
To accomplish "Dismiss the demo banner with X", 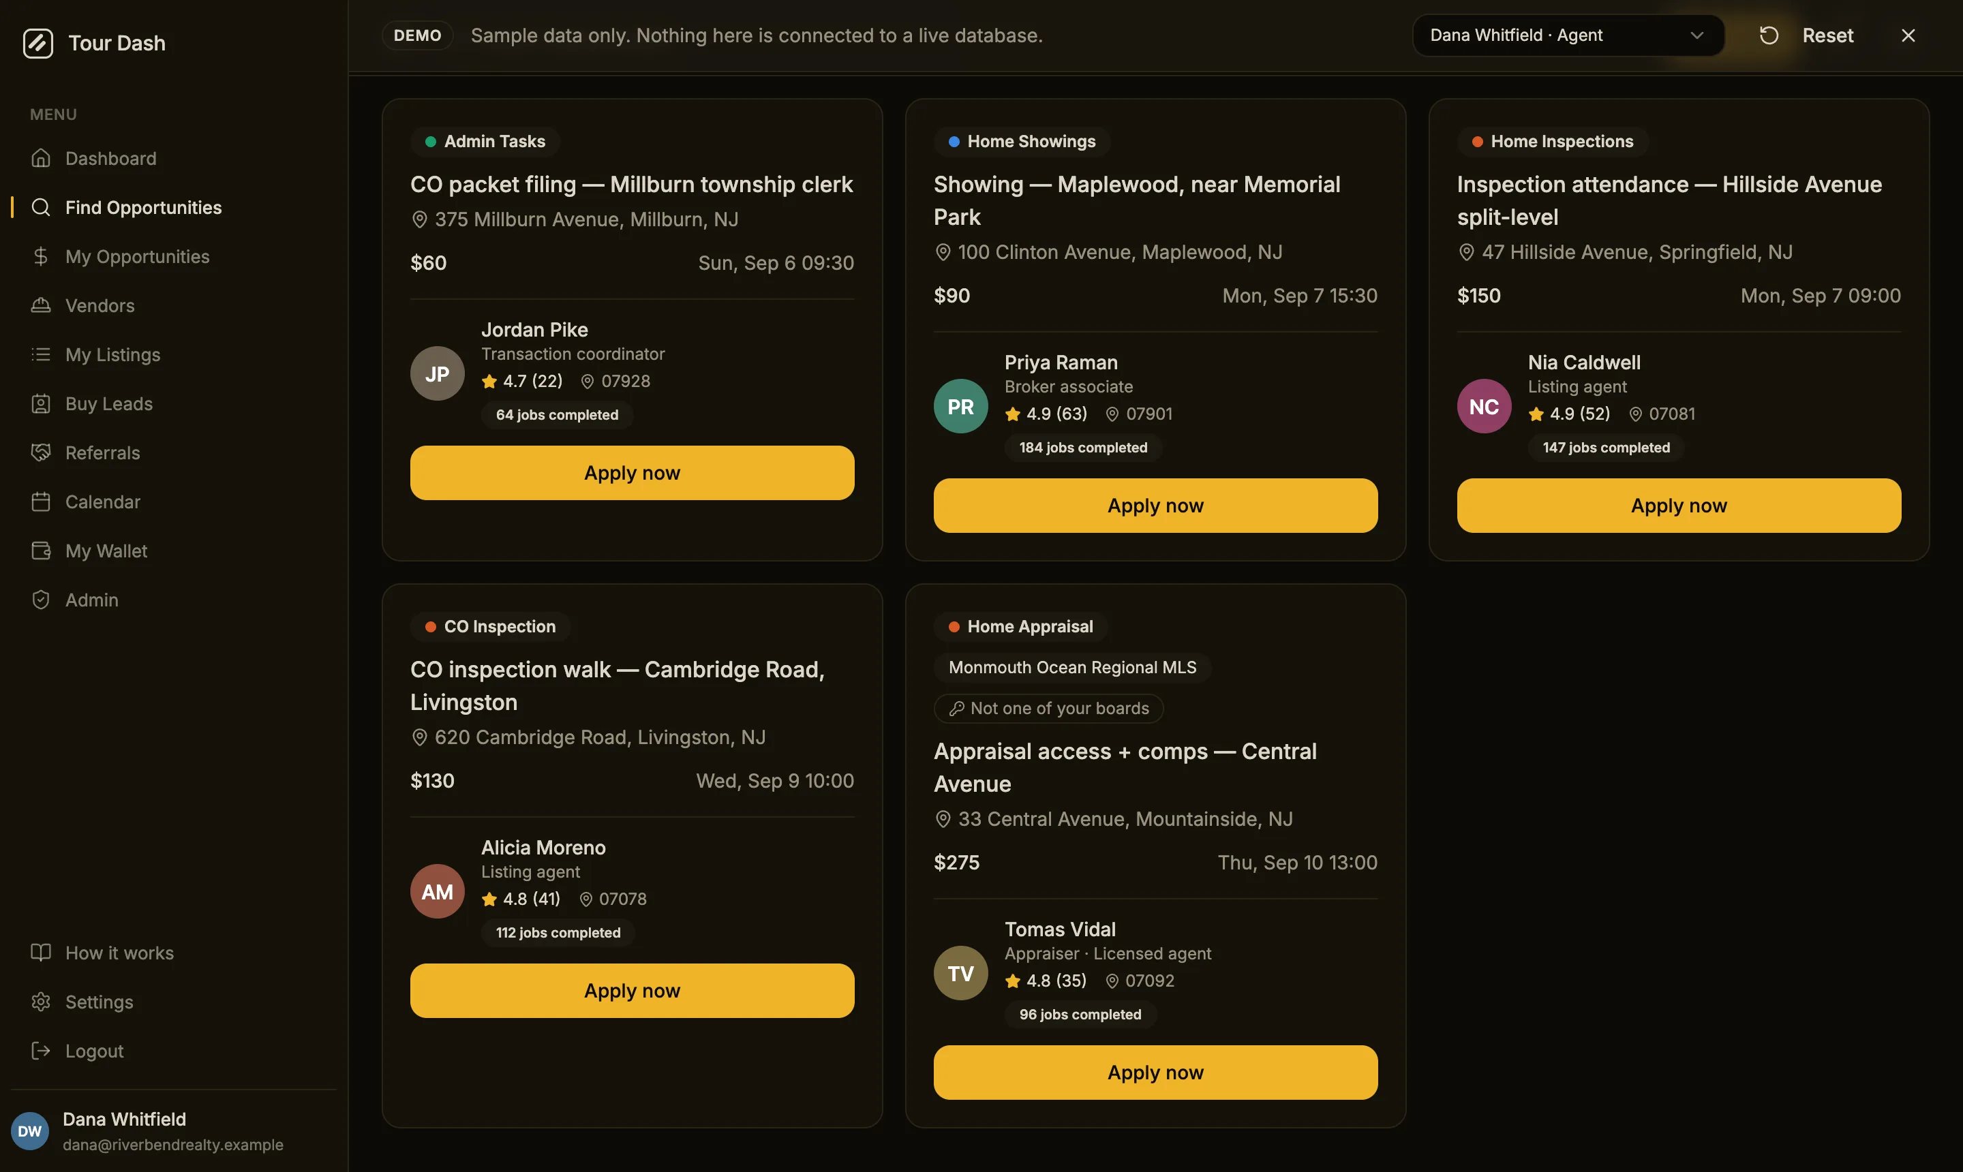I will (1908, 35).
